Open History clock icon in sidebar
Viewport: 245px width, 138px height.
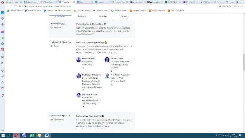pos(3,76)
